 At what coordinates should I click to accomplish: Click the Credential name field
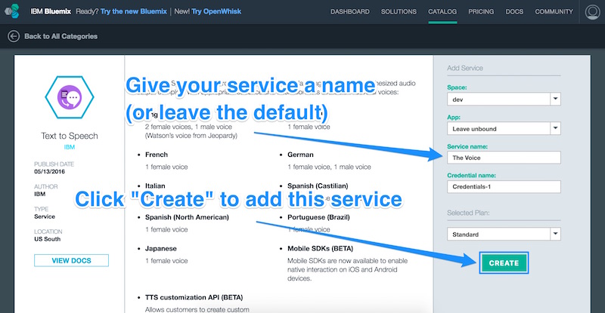point(503,187)
